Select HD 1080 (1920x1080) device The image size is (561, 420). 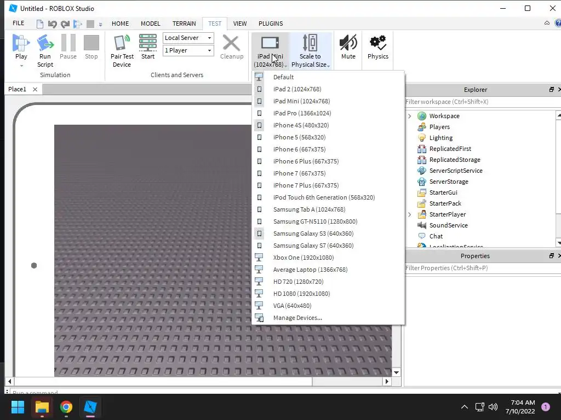[x=328, y=294]
